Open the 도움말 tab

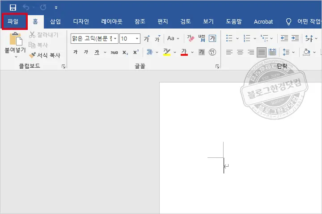coord(234,21)
